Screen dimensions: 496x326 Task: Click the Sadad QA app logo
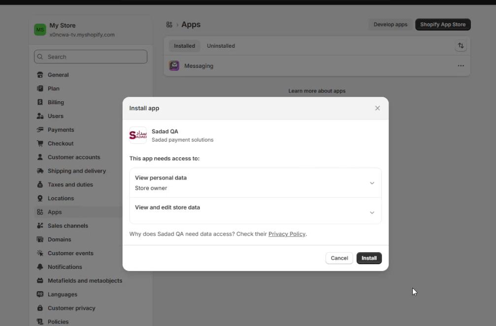138,135
